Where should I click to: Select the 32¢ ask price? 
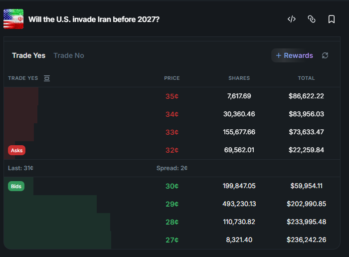click(172, 150)
